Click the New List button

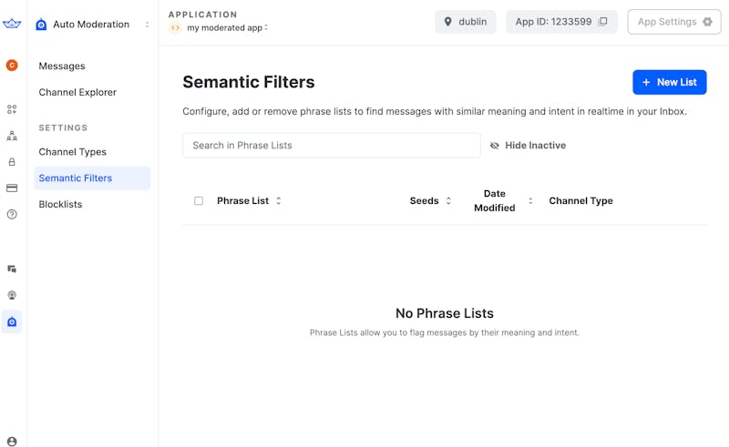(669, 82)
